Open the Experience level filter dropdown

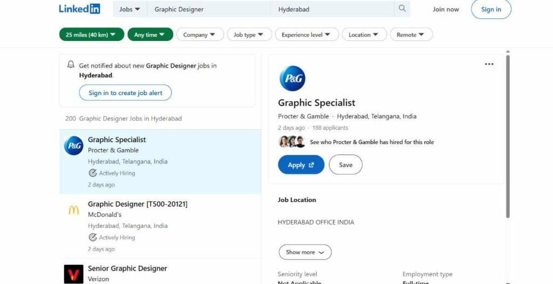click(307, 34)
